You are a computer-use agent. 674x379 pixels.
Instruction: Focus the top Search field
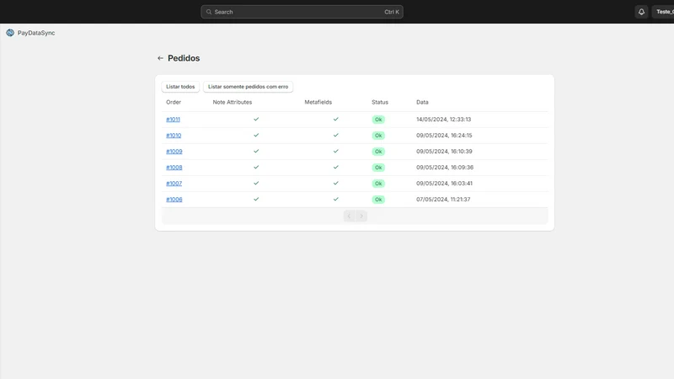click(x=302, y=12)
